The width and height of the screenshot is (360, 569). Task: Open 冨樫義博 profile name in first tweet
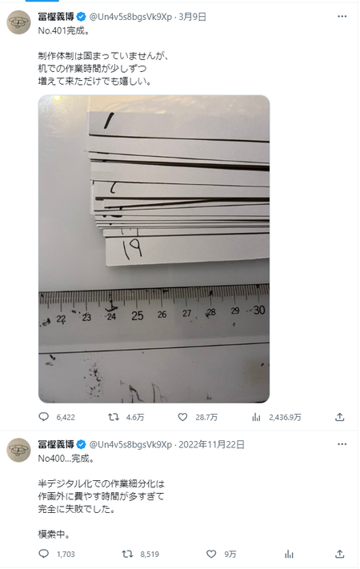coord(56,17)
